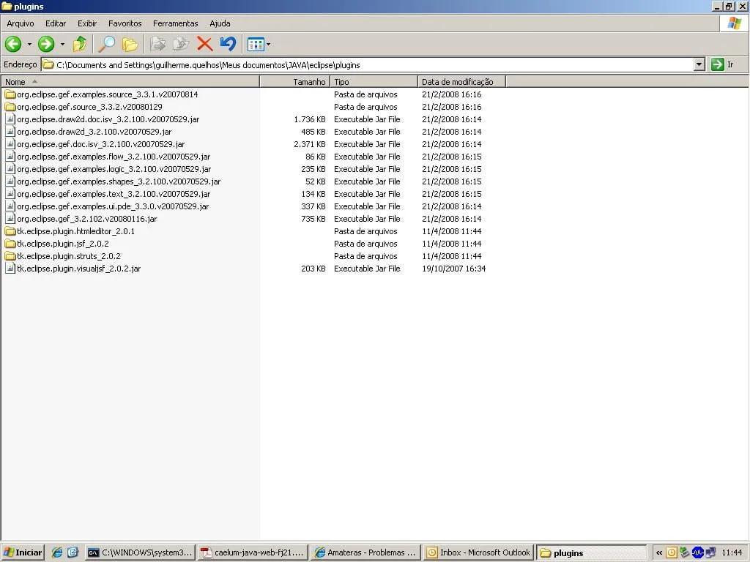Viewport: 750px width, 562px height.
Task: Switch to C:\WINDOWS\system32 taskbar window
Action: pos(141,552)
